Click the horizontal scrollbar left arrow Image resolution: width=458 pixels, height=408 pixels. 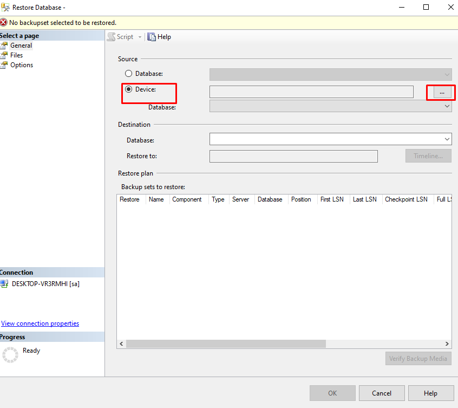[121, 344]
